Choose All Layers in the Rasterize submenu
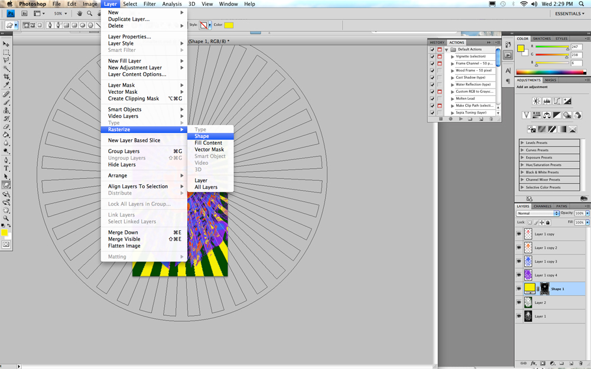The height and width of the screenshot is (369, 591). pos(210,187)
